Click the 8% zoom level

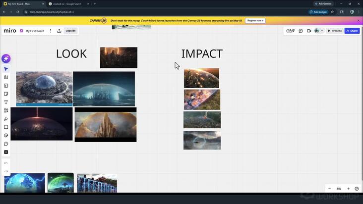pos(339,189)
